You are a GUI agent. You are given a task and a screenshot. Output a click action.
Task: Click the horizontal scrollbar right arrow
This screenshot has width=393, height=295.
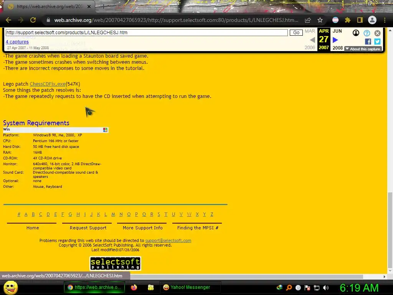click(385, 277)
